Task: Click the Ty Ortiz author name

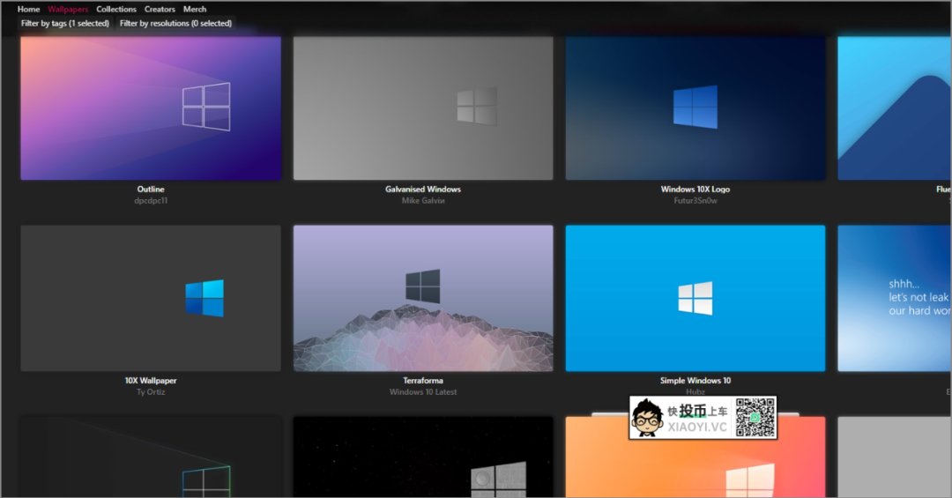Action: (151, 392)
